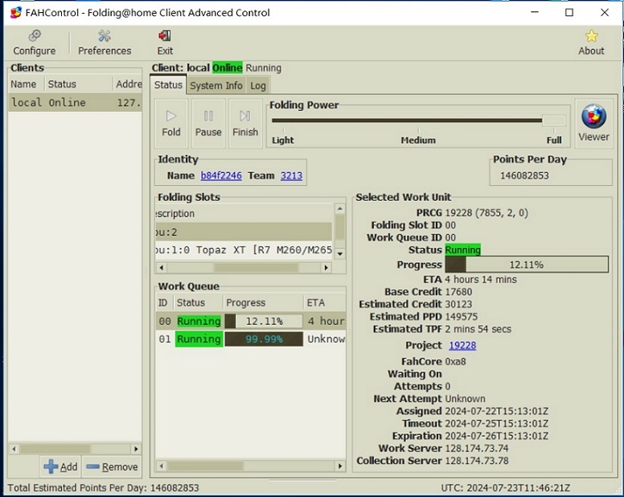Remove the selected client
The height and width of the screenshot is (497, 624).
click(112, 466)
